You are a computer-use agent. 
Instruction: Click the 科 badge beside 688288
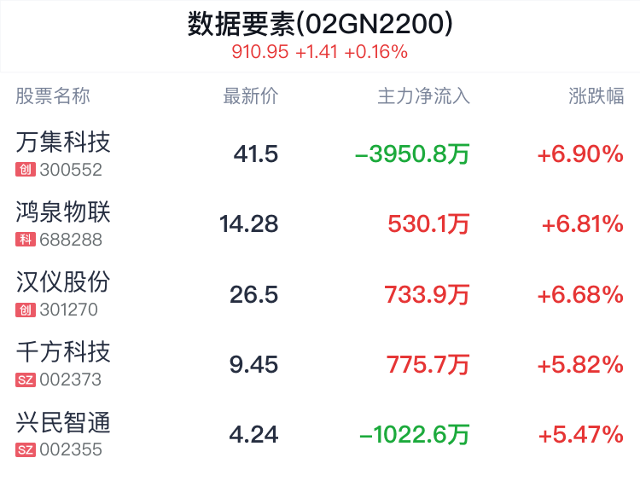[x=26, y=240]
